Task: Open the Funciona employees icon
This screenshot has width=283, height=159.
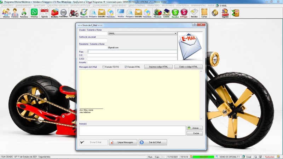Action: [24, 13]
